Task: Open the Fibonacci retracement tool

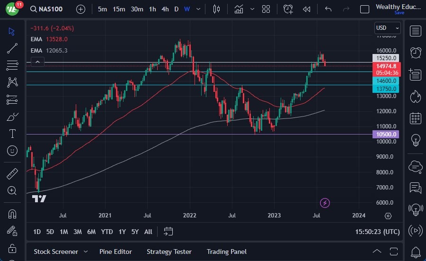Action: point(12,65)
